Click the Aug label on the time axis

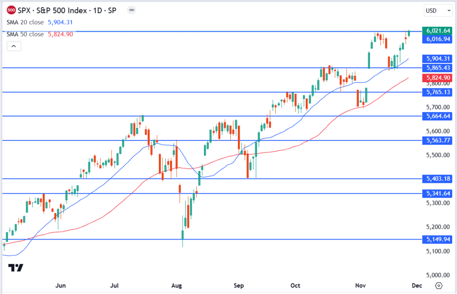(177, 286)
